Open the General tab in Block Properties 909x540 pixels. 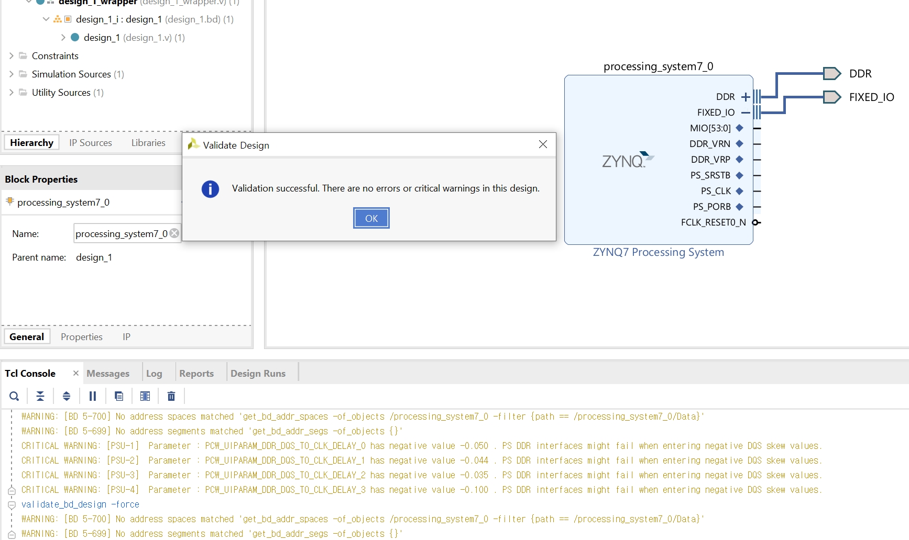[27, 336]
